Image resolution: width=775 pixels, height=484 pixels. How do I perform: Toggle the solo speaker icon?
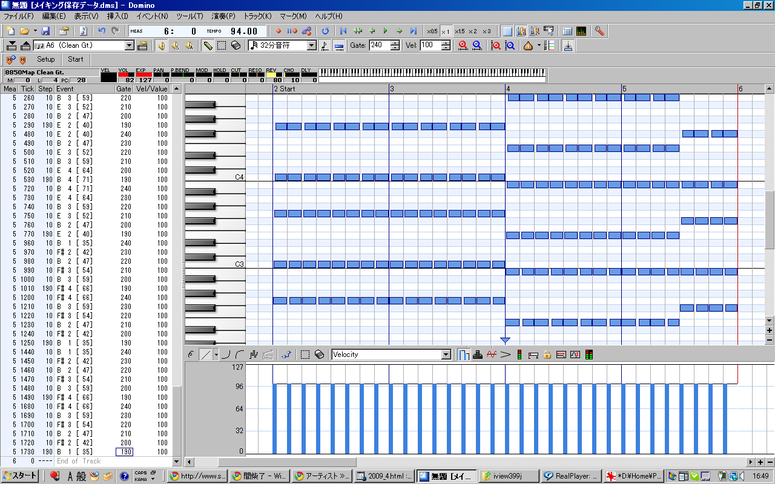(176, 45)
